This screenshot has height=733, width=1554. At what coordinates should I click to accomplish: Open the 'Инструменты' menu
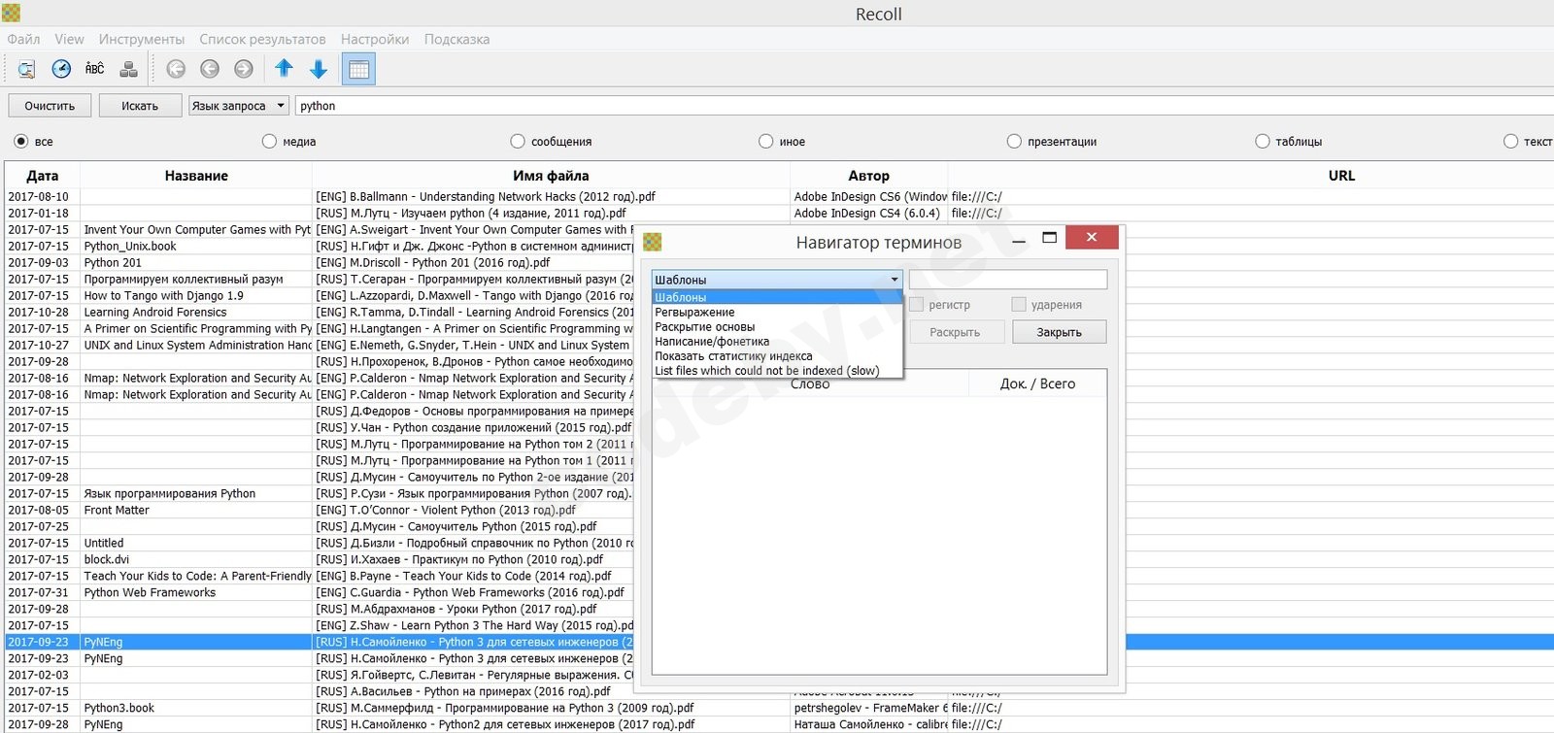click(x=141, y=40)
